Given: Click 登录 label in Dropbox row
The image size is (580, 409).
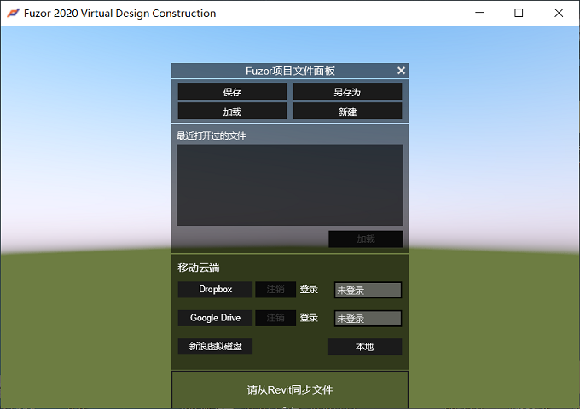Looking at the screenshot, I should click(x=309, y=289).
